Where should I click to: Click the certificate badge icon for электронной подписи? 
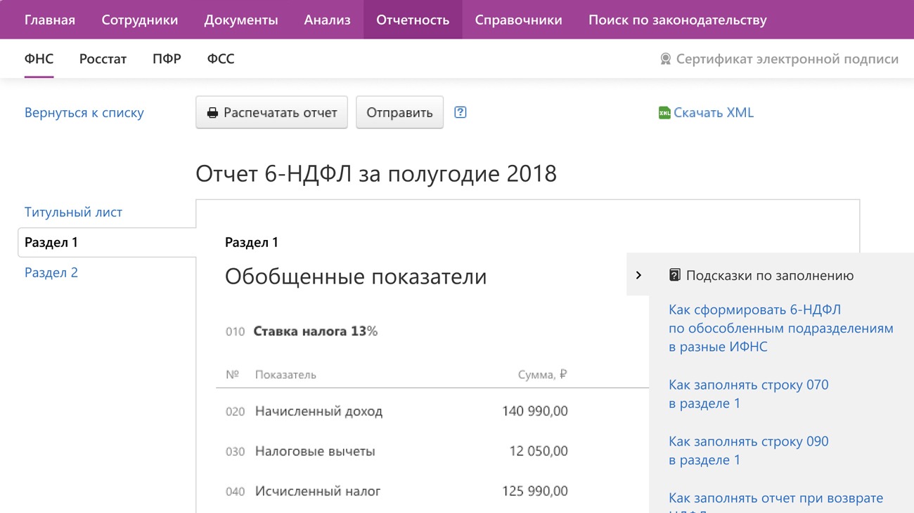tap(665, 59)
